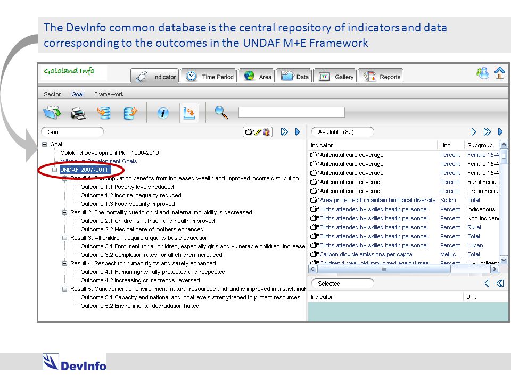Click the Gololand Info logo
Image resolution: width=511 pixels, height=383 pixels.
(x=69, y=71)
